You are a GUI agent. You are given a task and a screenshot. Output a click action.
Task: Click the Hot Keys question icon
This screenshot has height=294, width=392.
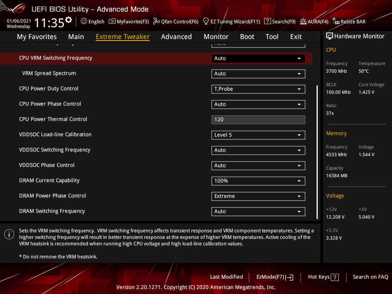pos(335,277)
